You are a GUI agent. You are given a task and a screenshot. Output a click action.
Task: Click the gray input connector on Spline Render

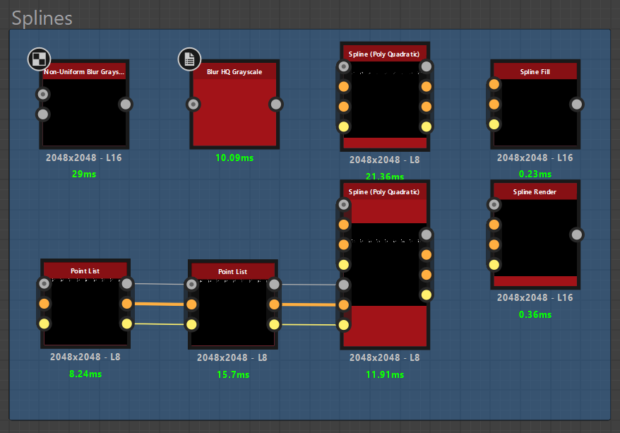pos(493,205)
